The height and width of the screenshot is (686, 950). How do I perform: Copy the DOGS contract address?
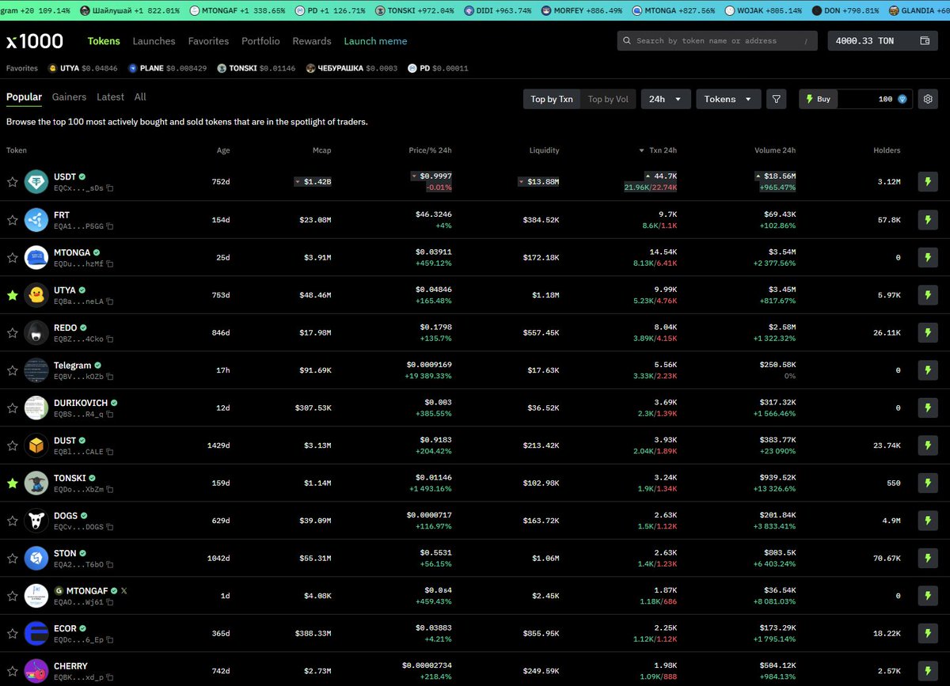(x=110, y=527)
